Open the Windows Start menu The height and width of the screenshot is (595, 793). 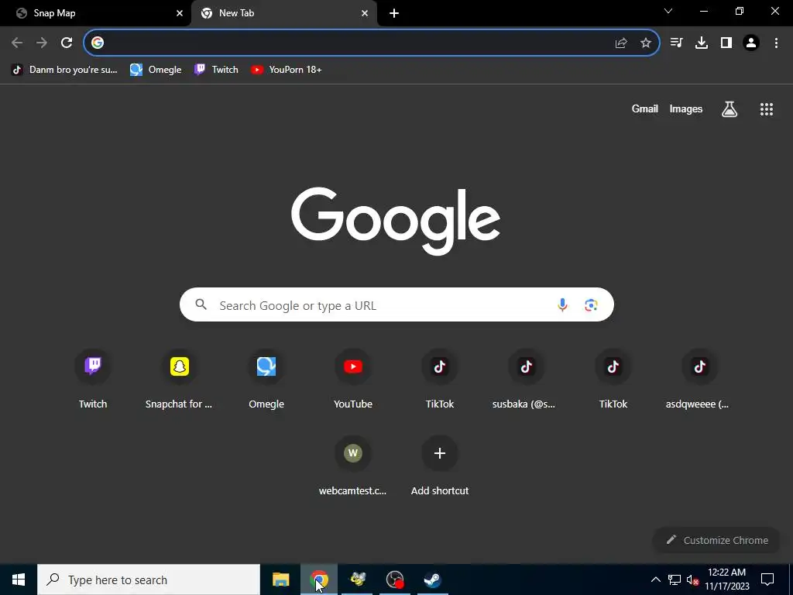pyautogui.click(x=19, y=580)
